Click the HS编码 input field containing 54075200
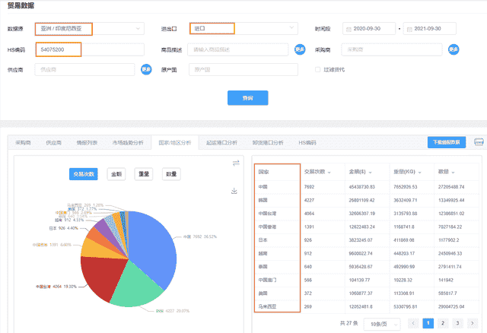This screenshot has height=333, width=487. pos(90,49)
